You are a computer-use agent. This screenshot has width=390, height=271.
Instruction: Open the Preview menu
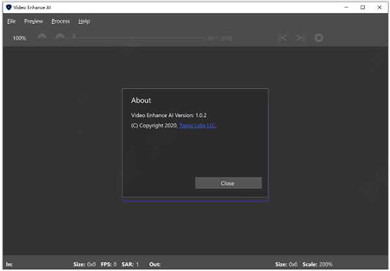(x=34, y=21)
